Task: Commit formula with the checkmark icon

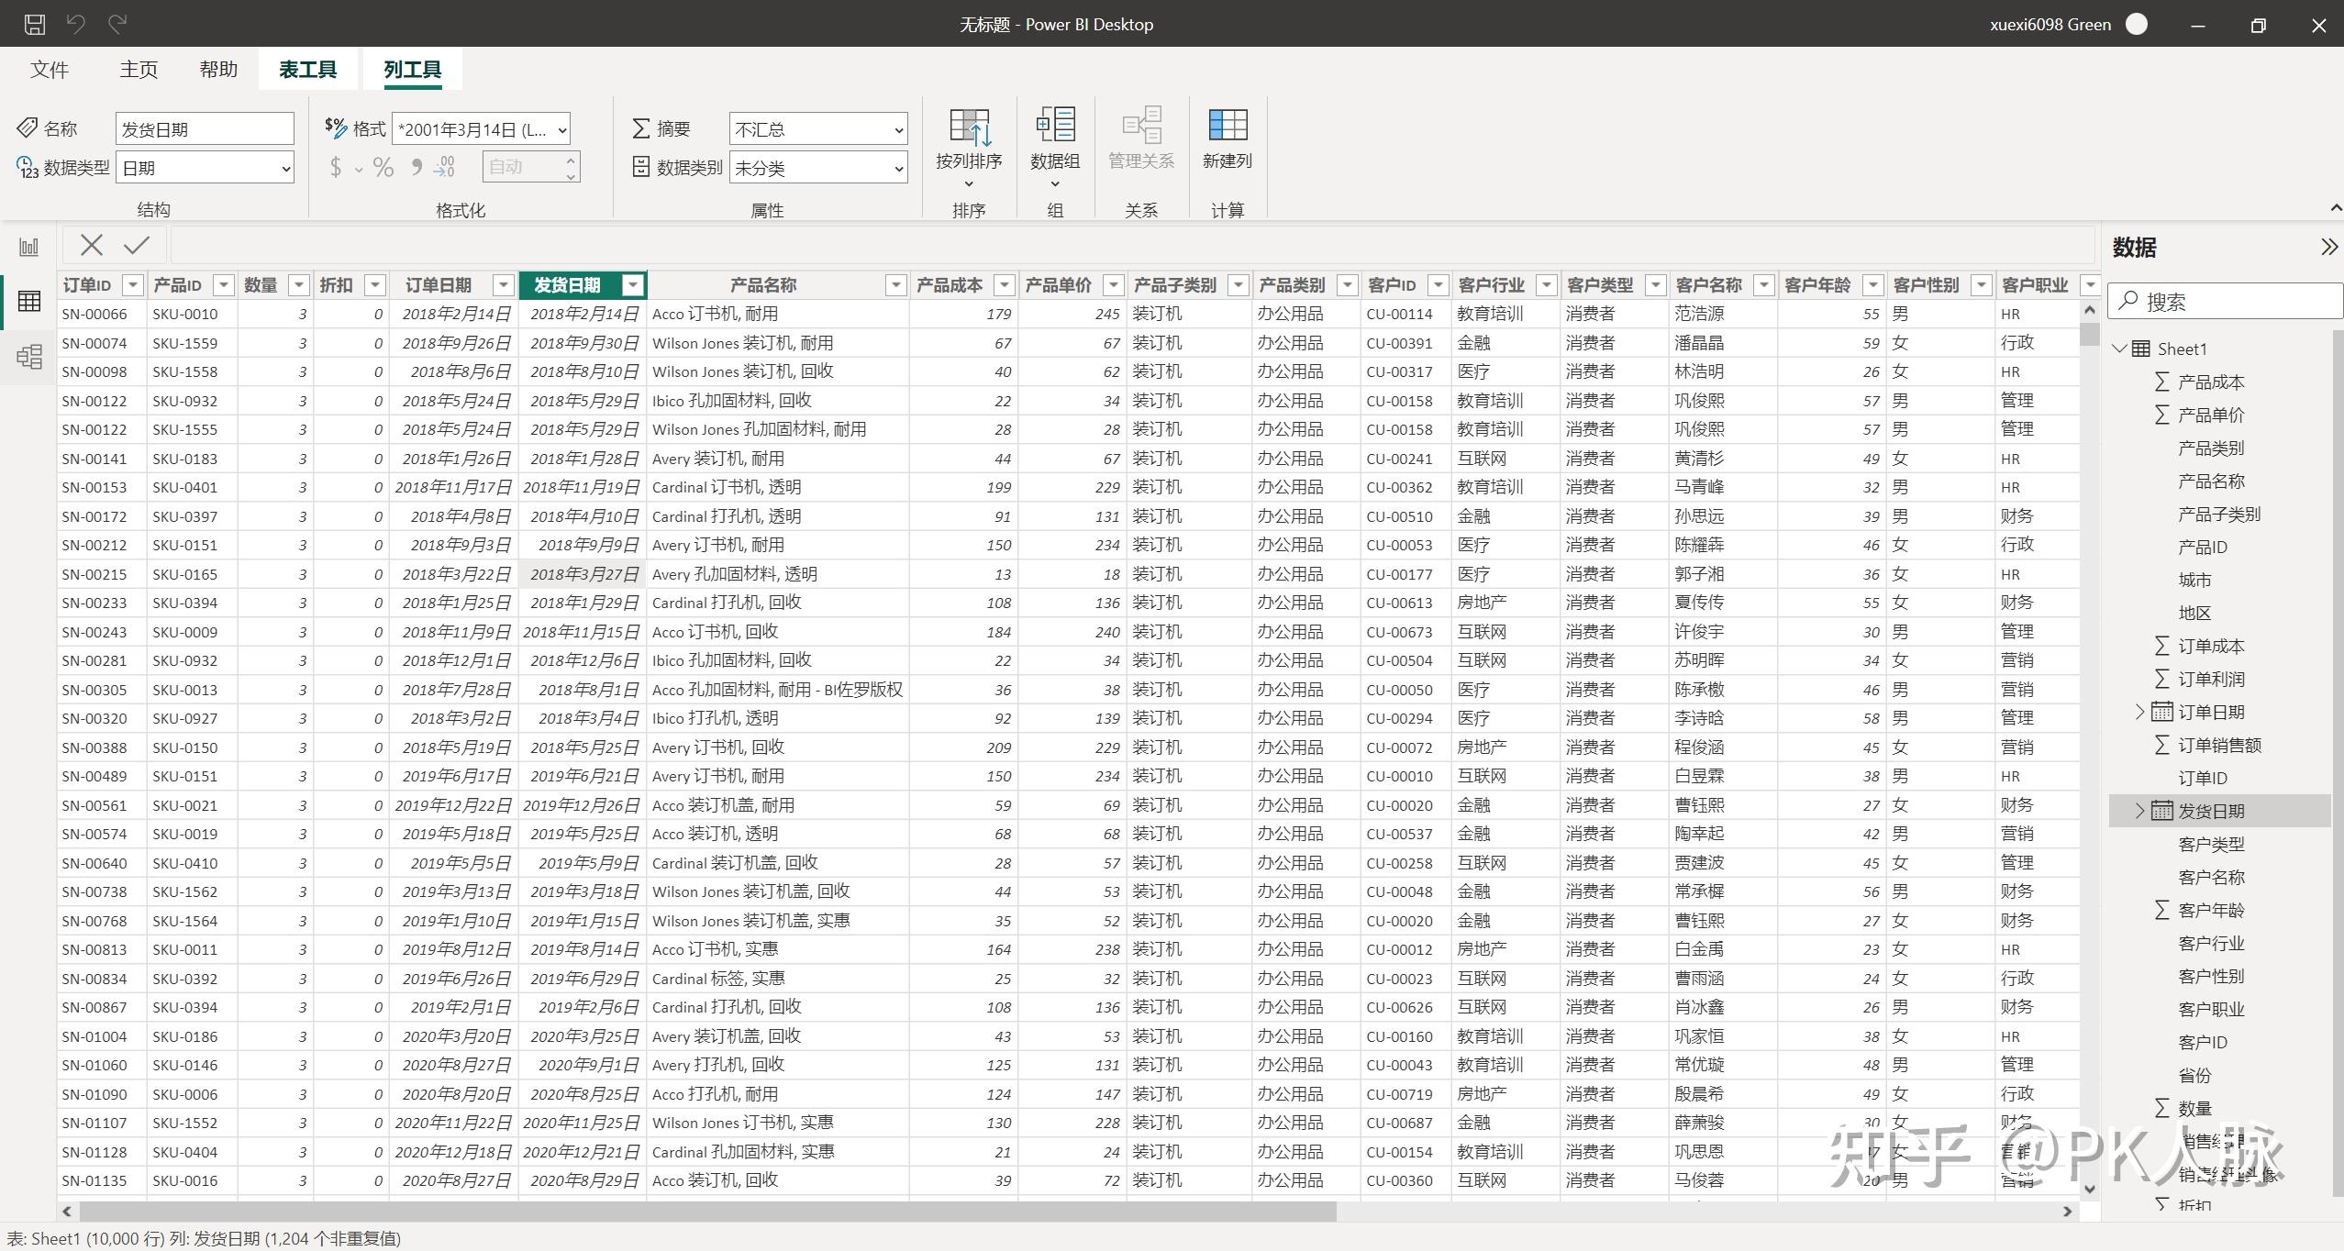Action: pyautogui.click(x=137, y=245)
